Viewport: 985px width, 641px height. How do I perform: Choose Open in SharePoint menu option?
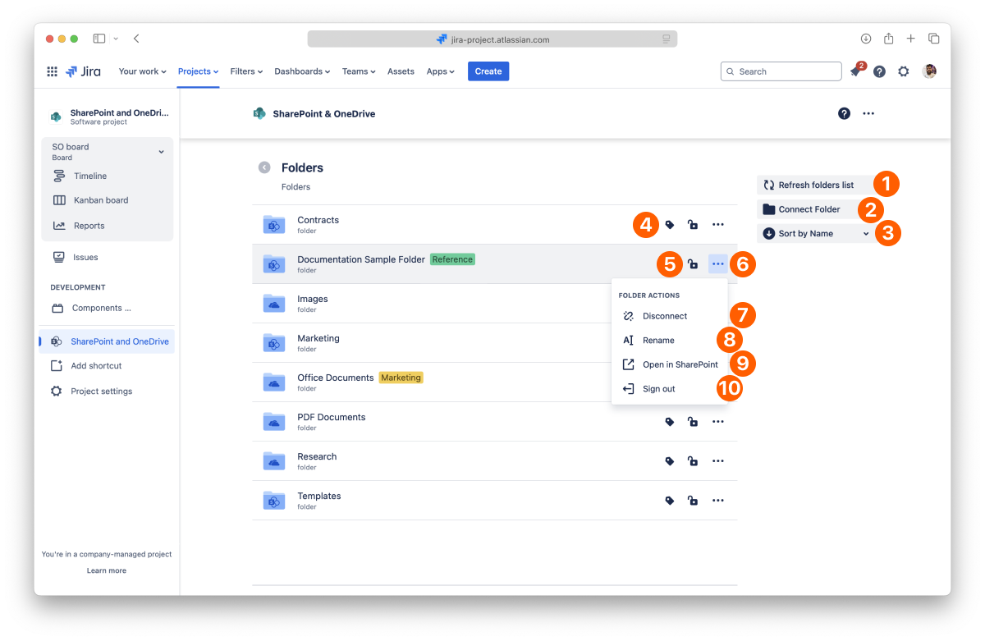[x=680, y=364]
